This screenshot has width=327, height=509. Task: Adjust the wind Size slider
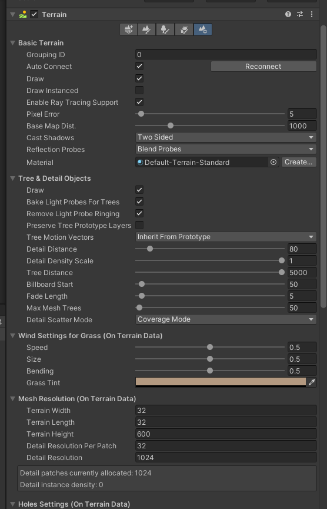[210, 359]
